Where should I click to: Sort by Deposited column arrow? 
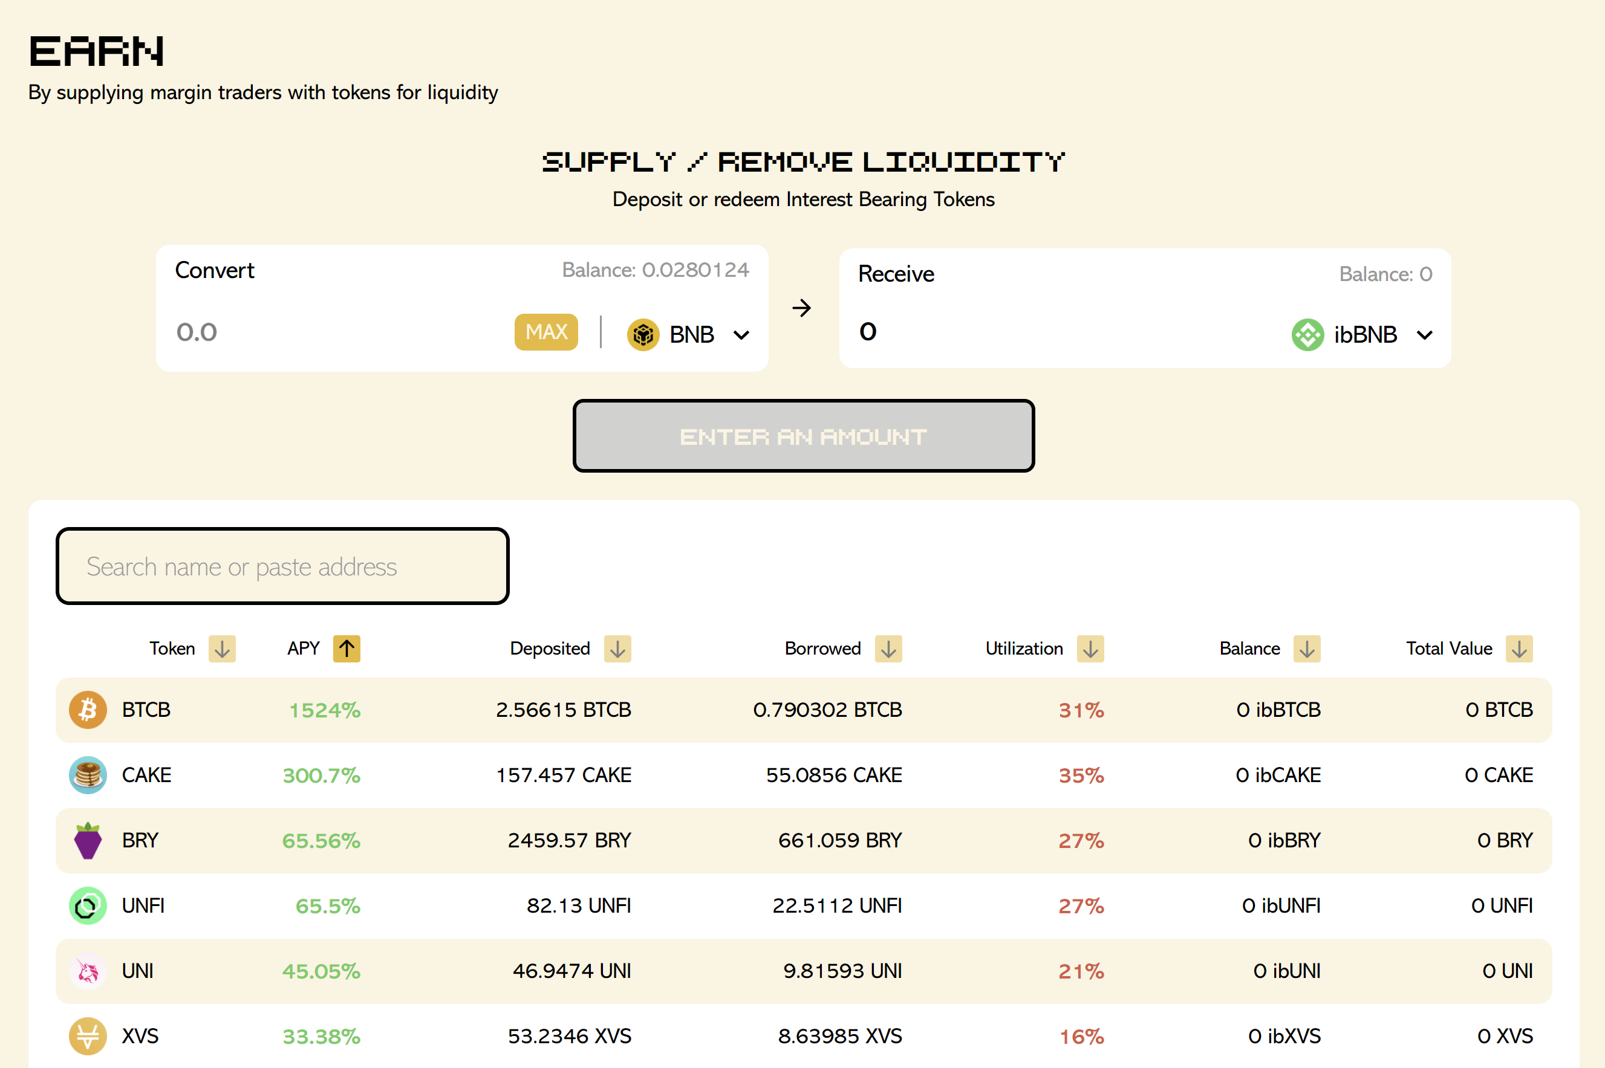click(x=617, y=649)
